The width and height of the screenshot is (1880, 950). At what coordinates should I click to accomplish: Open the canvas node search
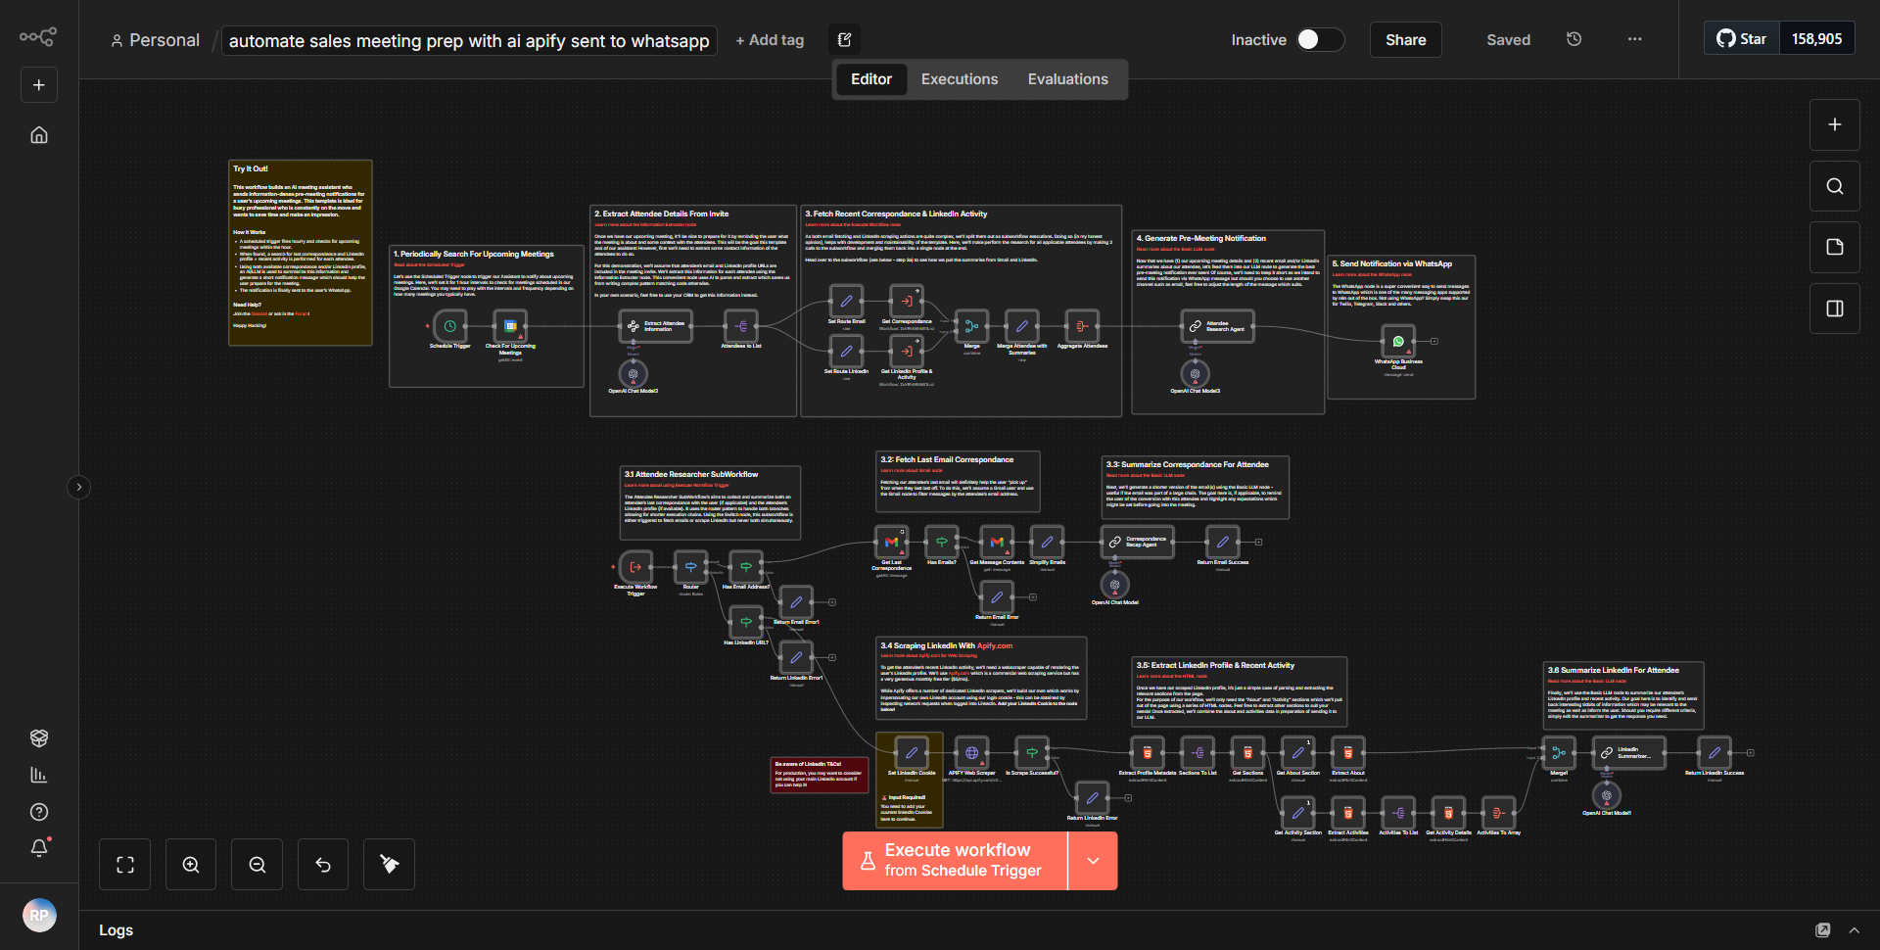click(x=1835, y=186)
